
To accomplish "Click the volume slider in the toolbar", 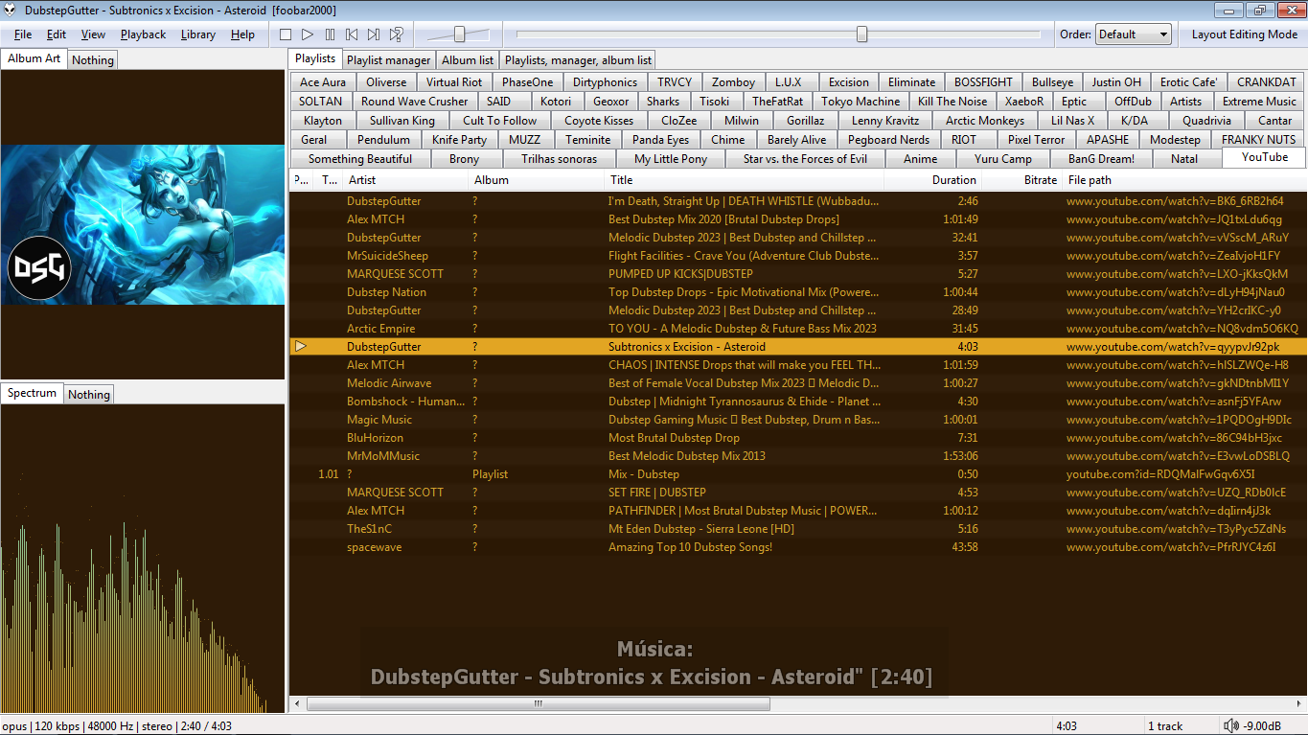I will tap(460, 34).
